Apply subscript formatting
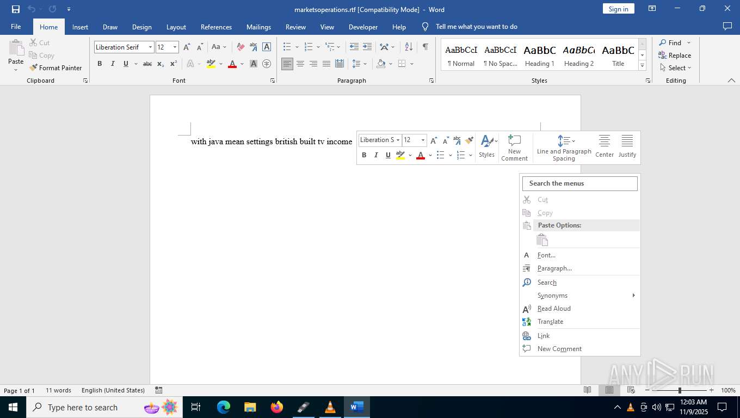Image resolution: width=740 pixels, height=418 pixels. 161,64
